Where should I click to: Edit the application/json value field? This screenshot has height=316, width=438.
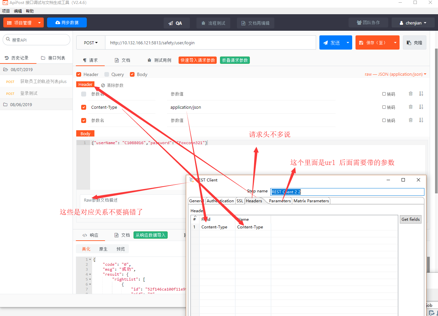point(251,107)
